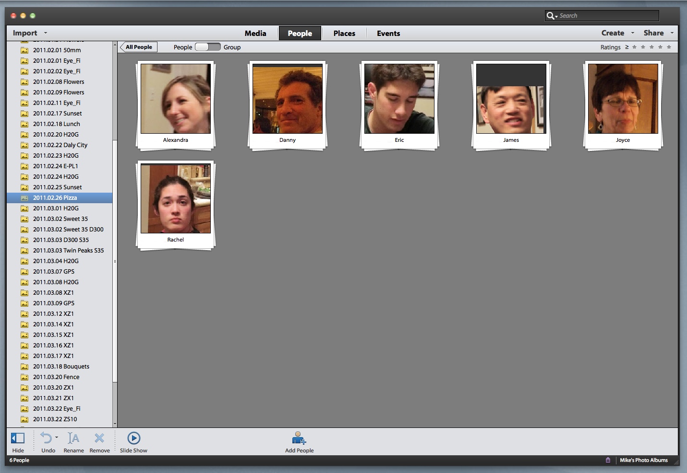Viewport: 687px width, 473px height.
Task: Select the 2011.03.18 Bouquets folder
Action: (x=61, y=367)
